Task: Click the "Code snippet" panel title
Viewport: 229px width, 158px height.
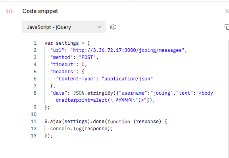Action: [40, 11]
